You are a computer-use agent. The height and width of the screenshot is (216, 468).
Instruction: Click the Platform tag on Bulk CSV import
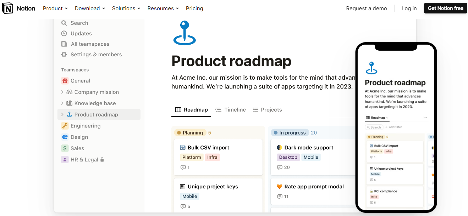(x=192, y=157)
